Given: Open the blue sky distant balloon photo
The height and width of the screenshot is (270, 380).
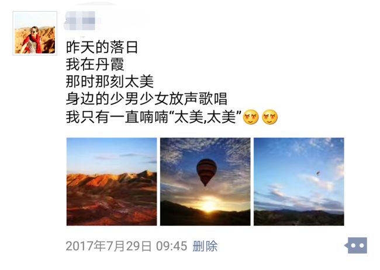Looking at the screenshot, I should coord(299,181).
